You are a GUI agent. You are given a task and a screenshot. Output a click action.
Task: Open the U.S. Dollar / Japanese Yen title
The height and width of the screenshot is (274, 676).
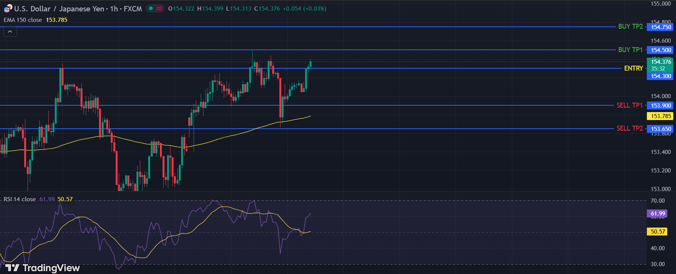pos(59,9)
